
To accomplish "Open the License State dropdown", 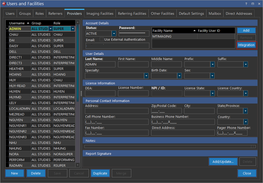I will click(x=212, y=93).
